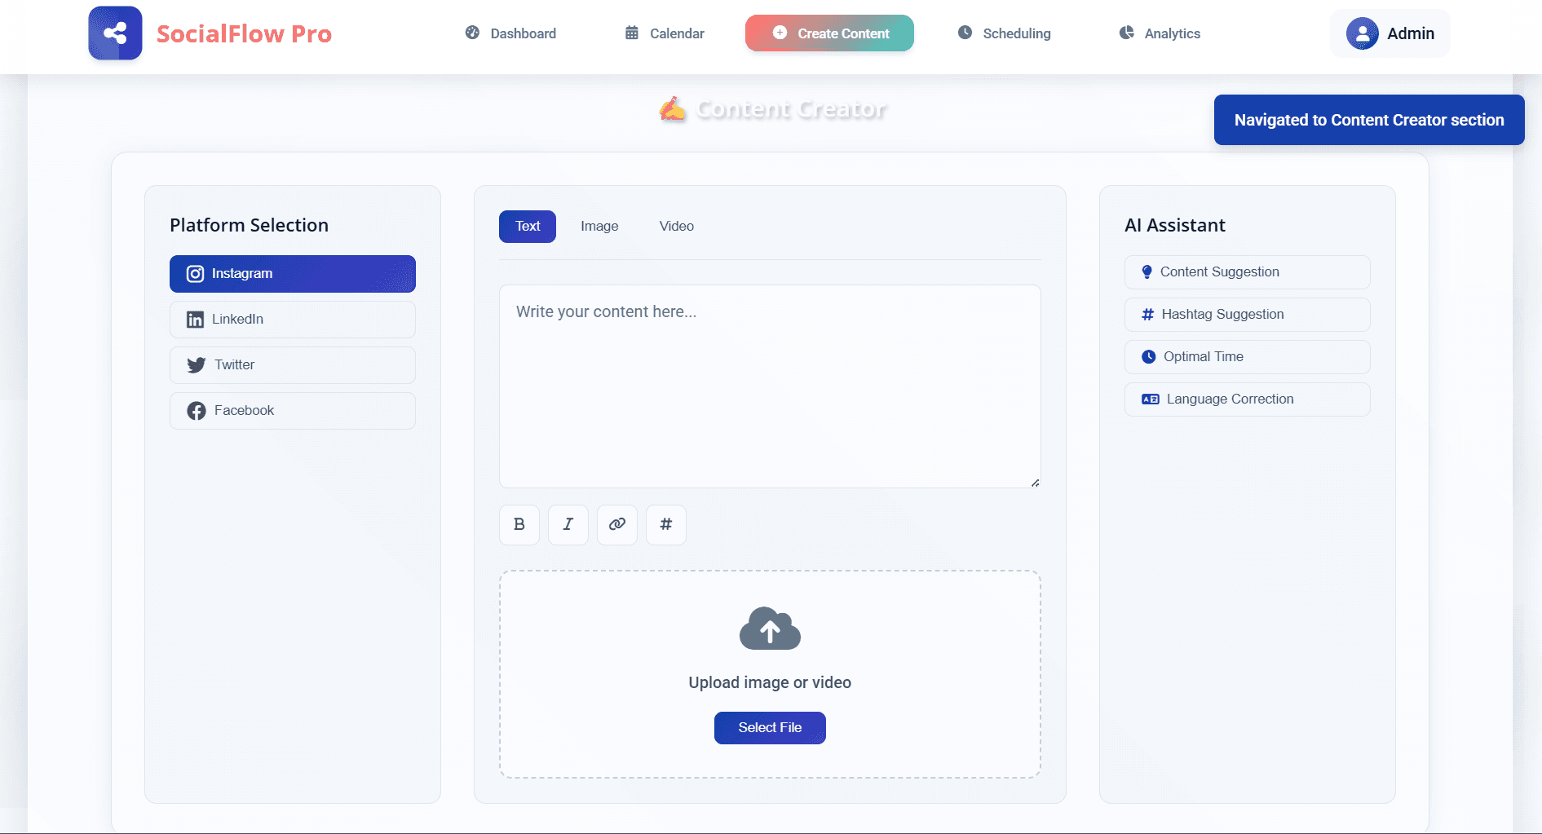Click the Facebook platform icon
Viewport: 1542px width, 834px height.
[x=196, y=410]
